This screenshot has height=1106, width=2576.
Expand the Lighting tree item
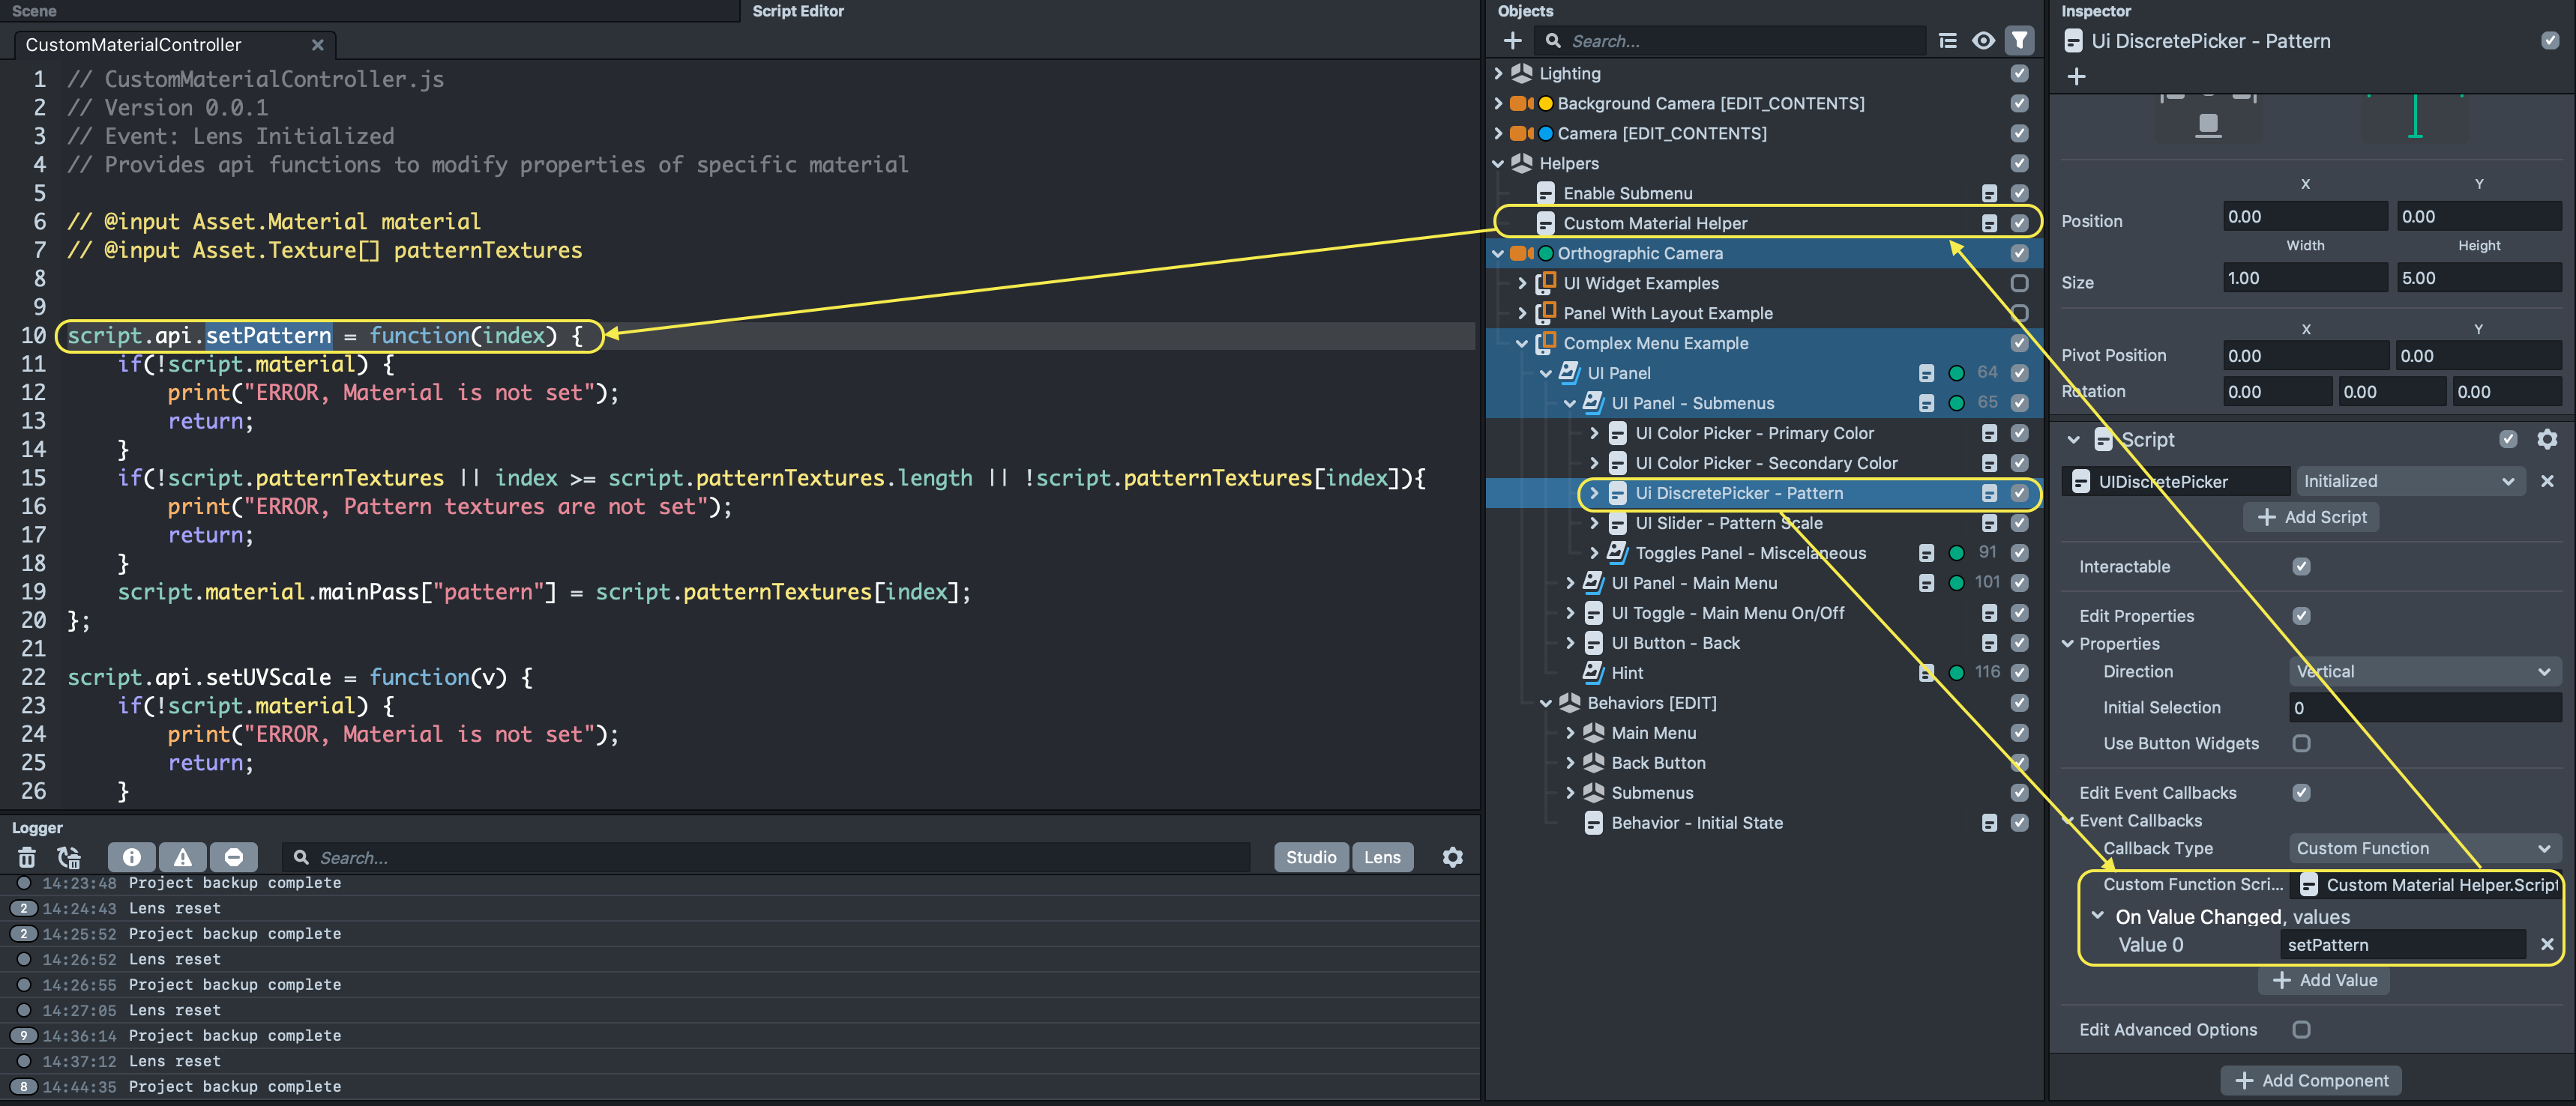pos(1498,74)
